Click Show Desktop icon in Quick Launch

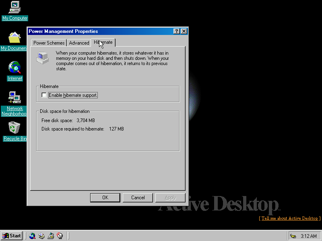coord(51,236)
